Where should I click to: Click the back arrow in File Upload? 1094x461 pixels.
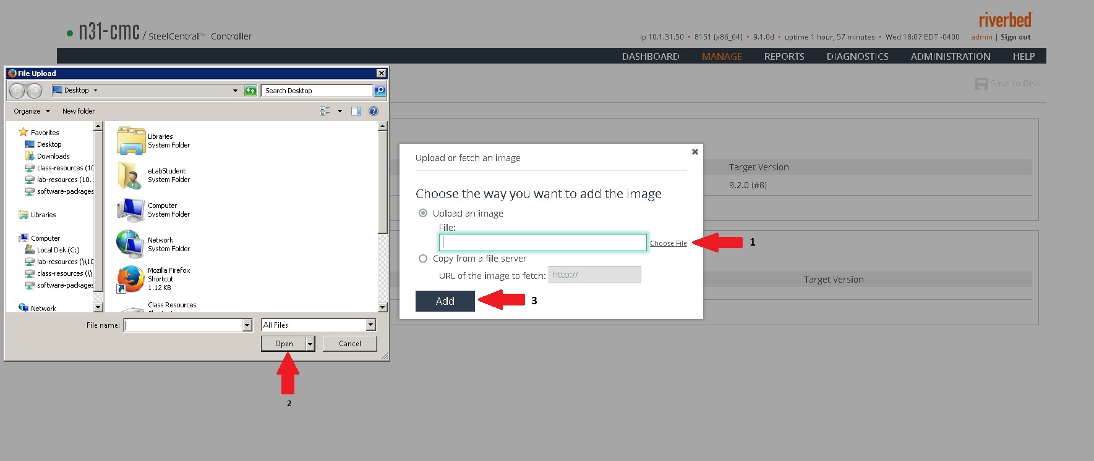17,91
